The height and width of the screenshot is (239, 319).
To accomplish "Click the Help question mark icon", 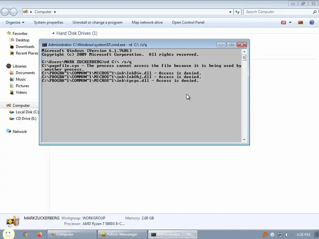I will pyautogui.click(x=312, y=22).
